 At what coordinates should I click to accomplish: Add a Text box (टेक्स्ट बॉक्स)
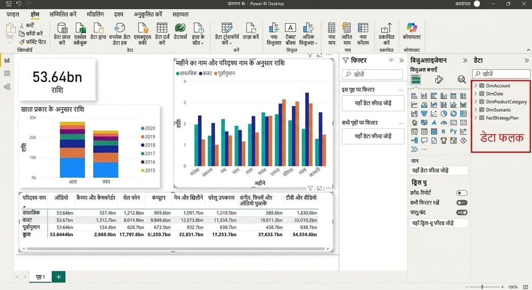click(x=291, y=33)
